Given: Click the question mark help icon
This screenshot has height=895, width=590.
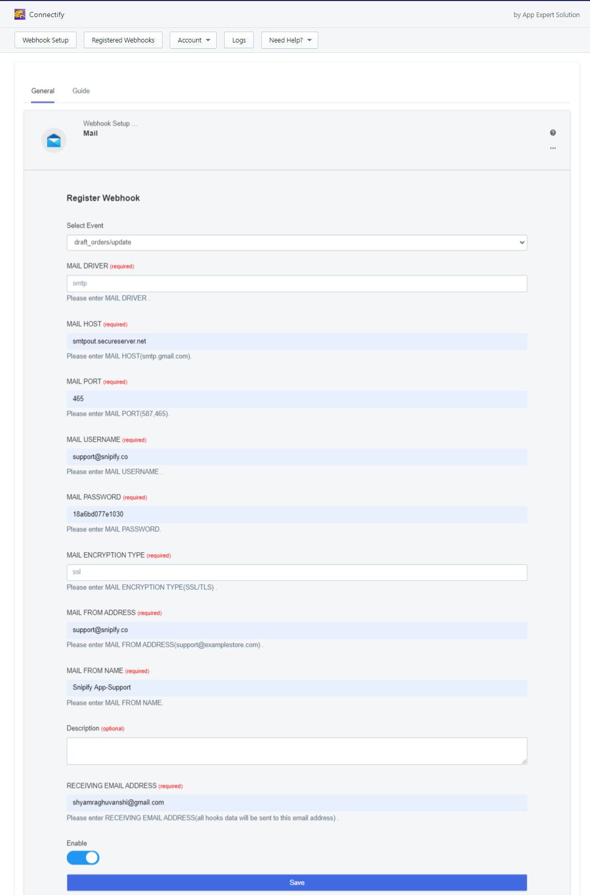Looking at the screenshot, I should 553,133.
